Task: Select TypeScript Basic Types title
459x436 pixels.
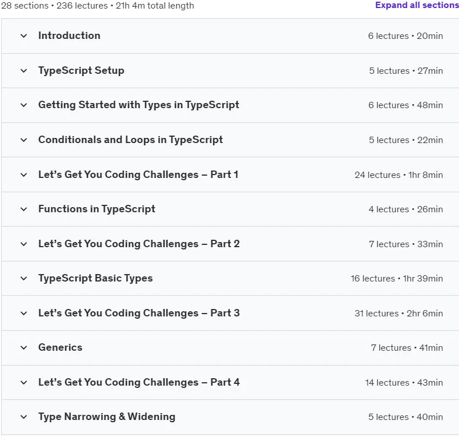Action: [95, 278]
